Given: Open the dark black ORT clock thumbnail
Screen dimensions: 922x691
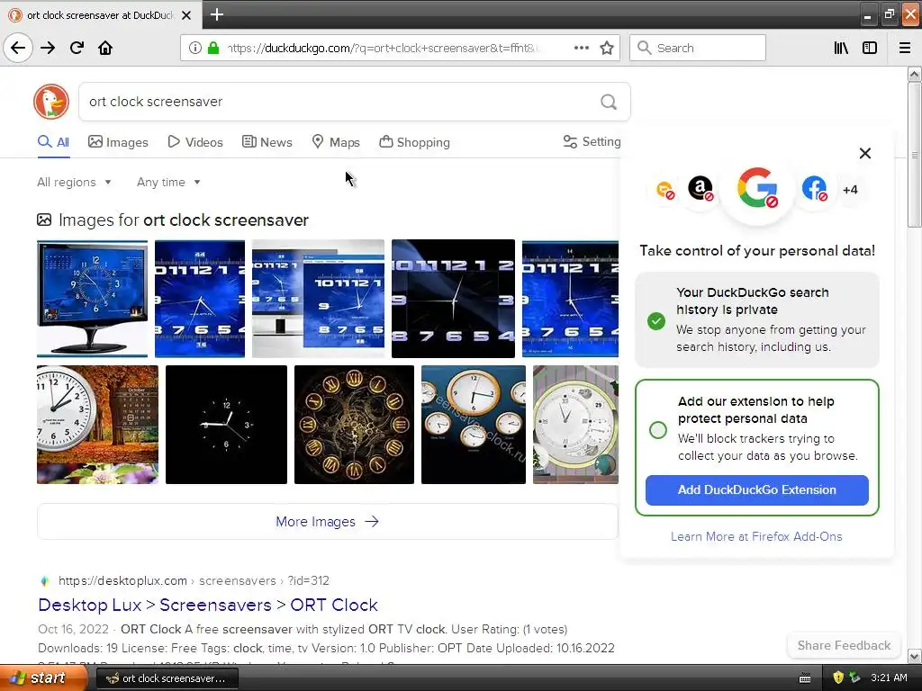Looking at the screenshot, I should coord(453,298).
